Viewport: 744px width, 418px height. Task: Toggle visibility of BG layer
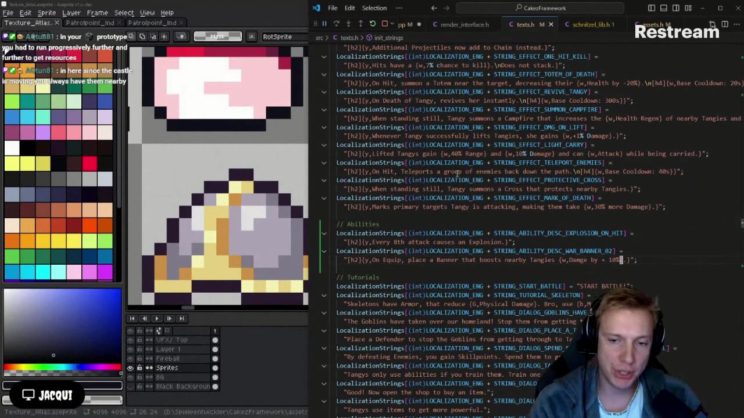pos(130,377)
